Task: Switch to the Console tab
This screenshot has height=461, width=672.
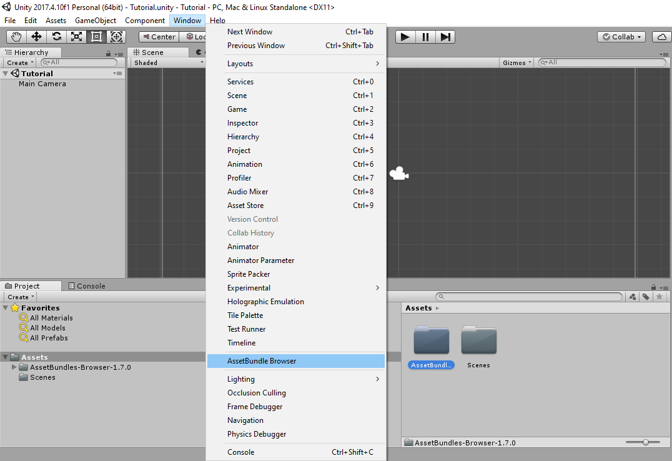Action: point(87,286)
